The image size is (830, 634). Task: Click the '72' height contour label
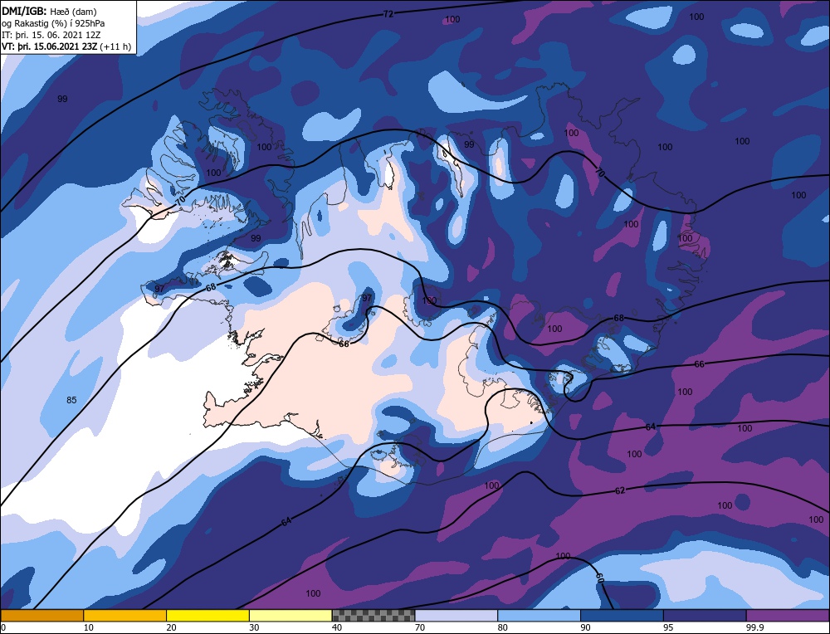388,14
